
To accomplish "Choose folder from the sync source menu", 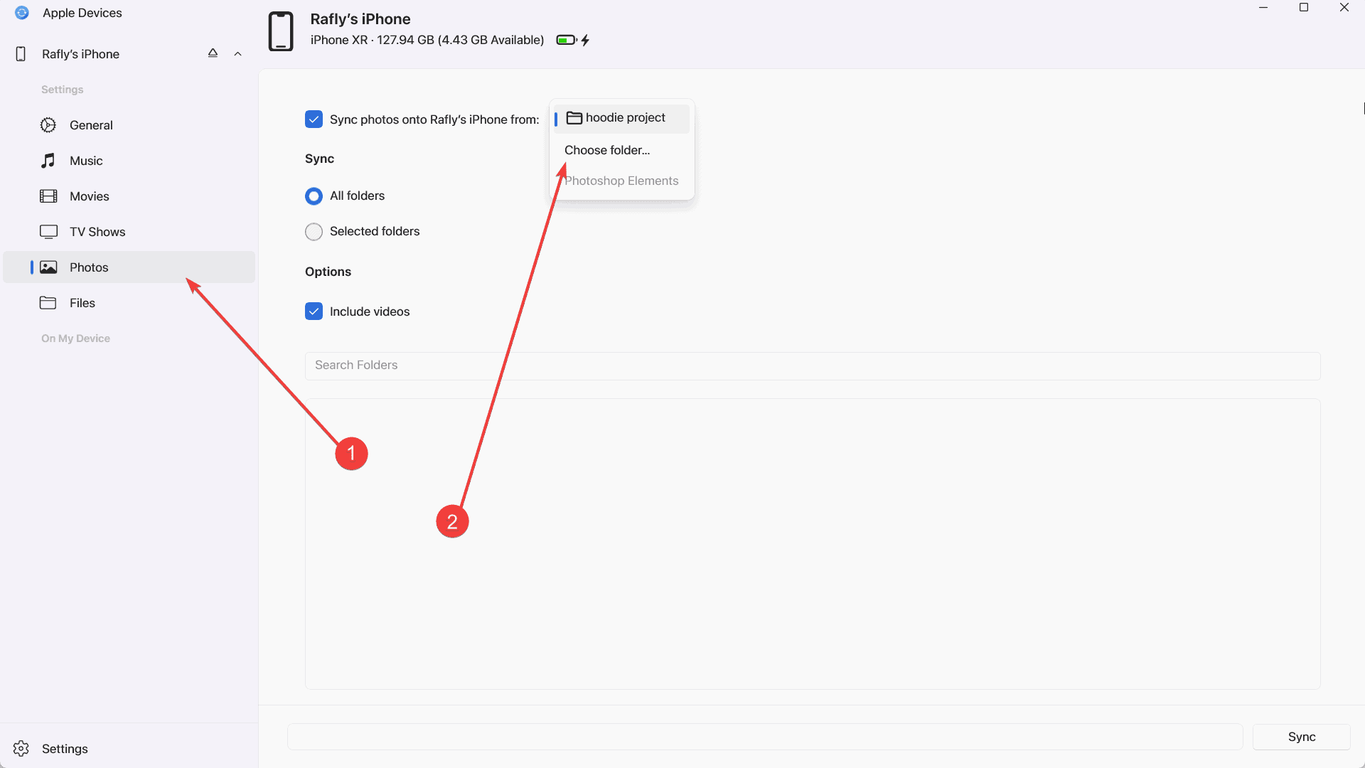I will (x=606, y=149).
